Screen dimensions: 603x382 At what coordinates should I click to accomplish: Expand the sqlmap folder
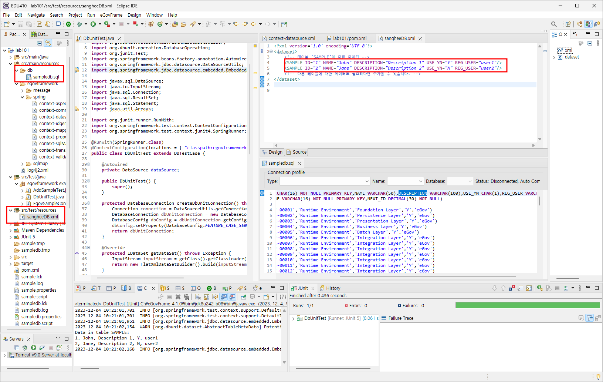tap(22, 164)
